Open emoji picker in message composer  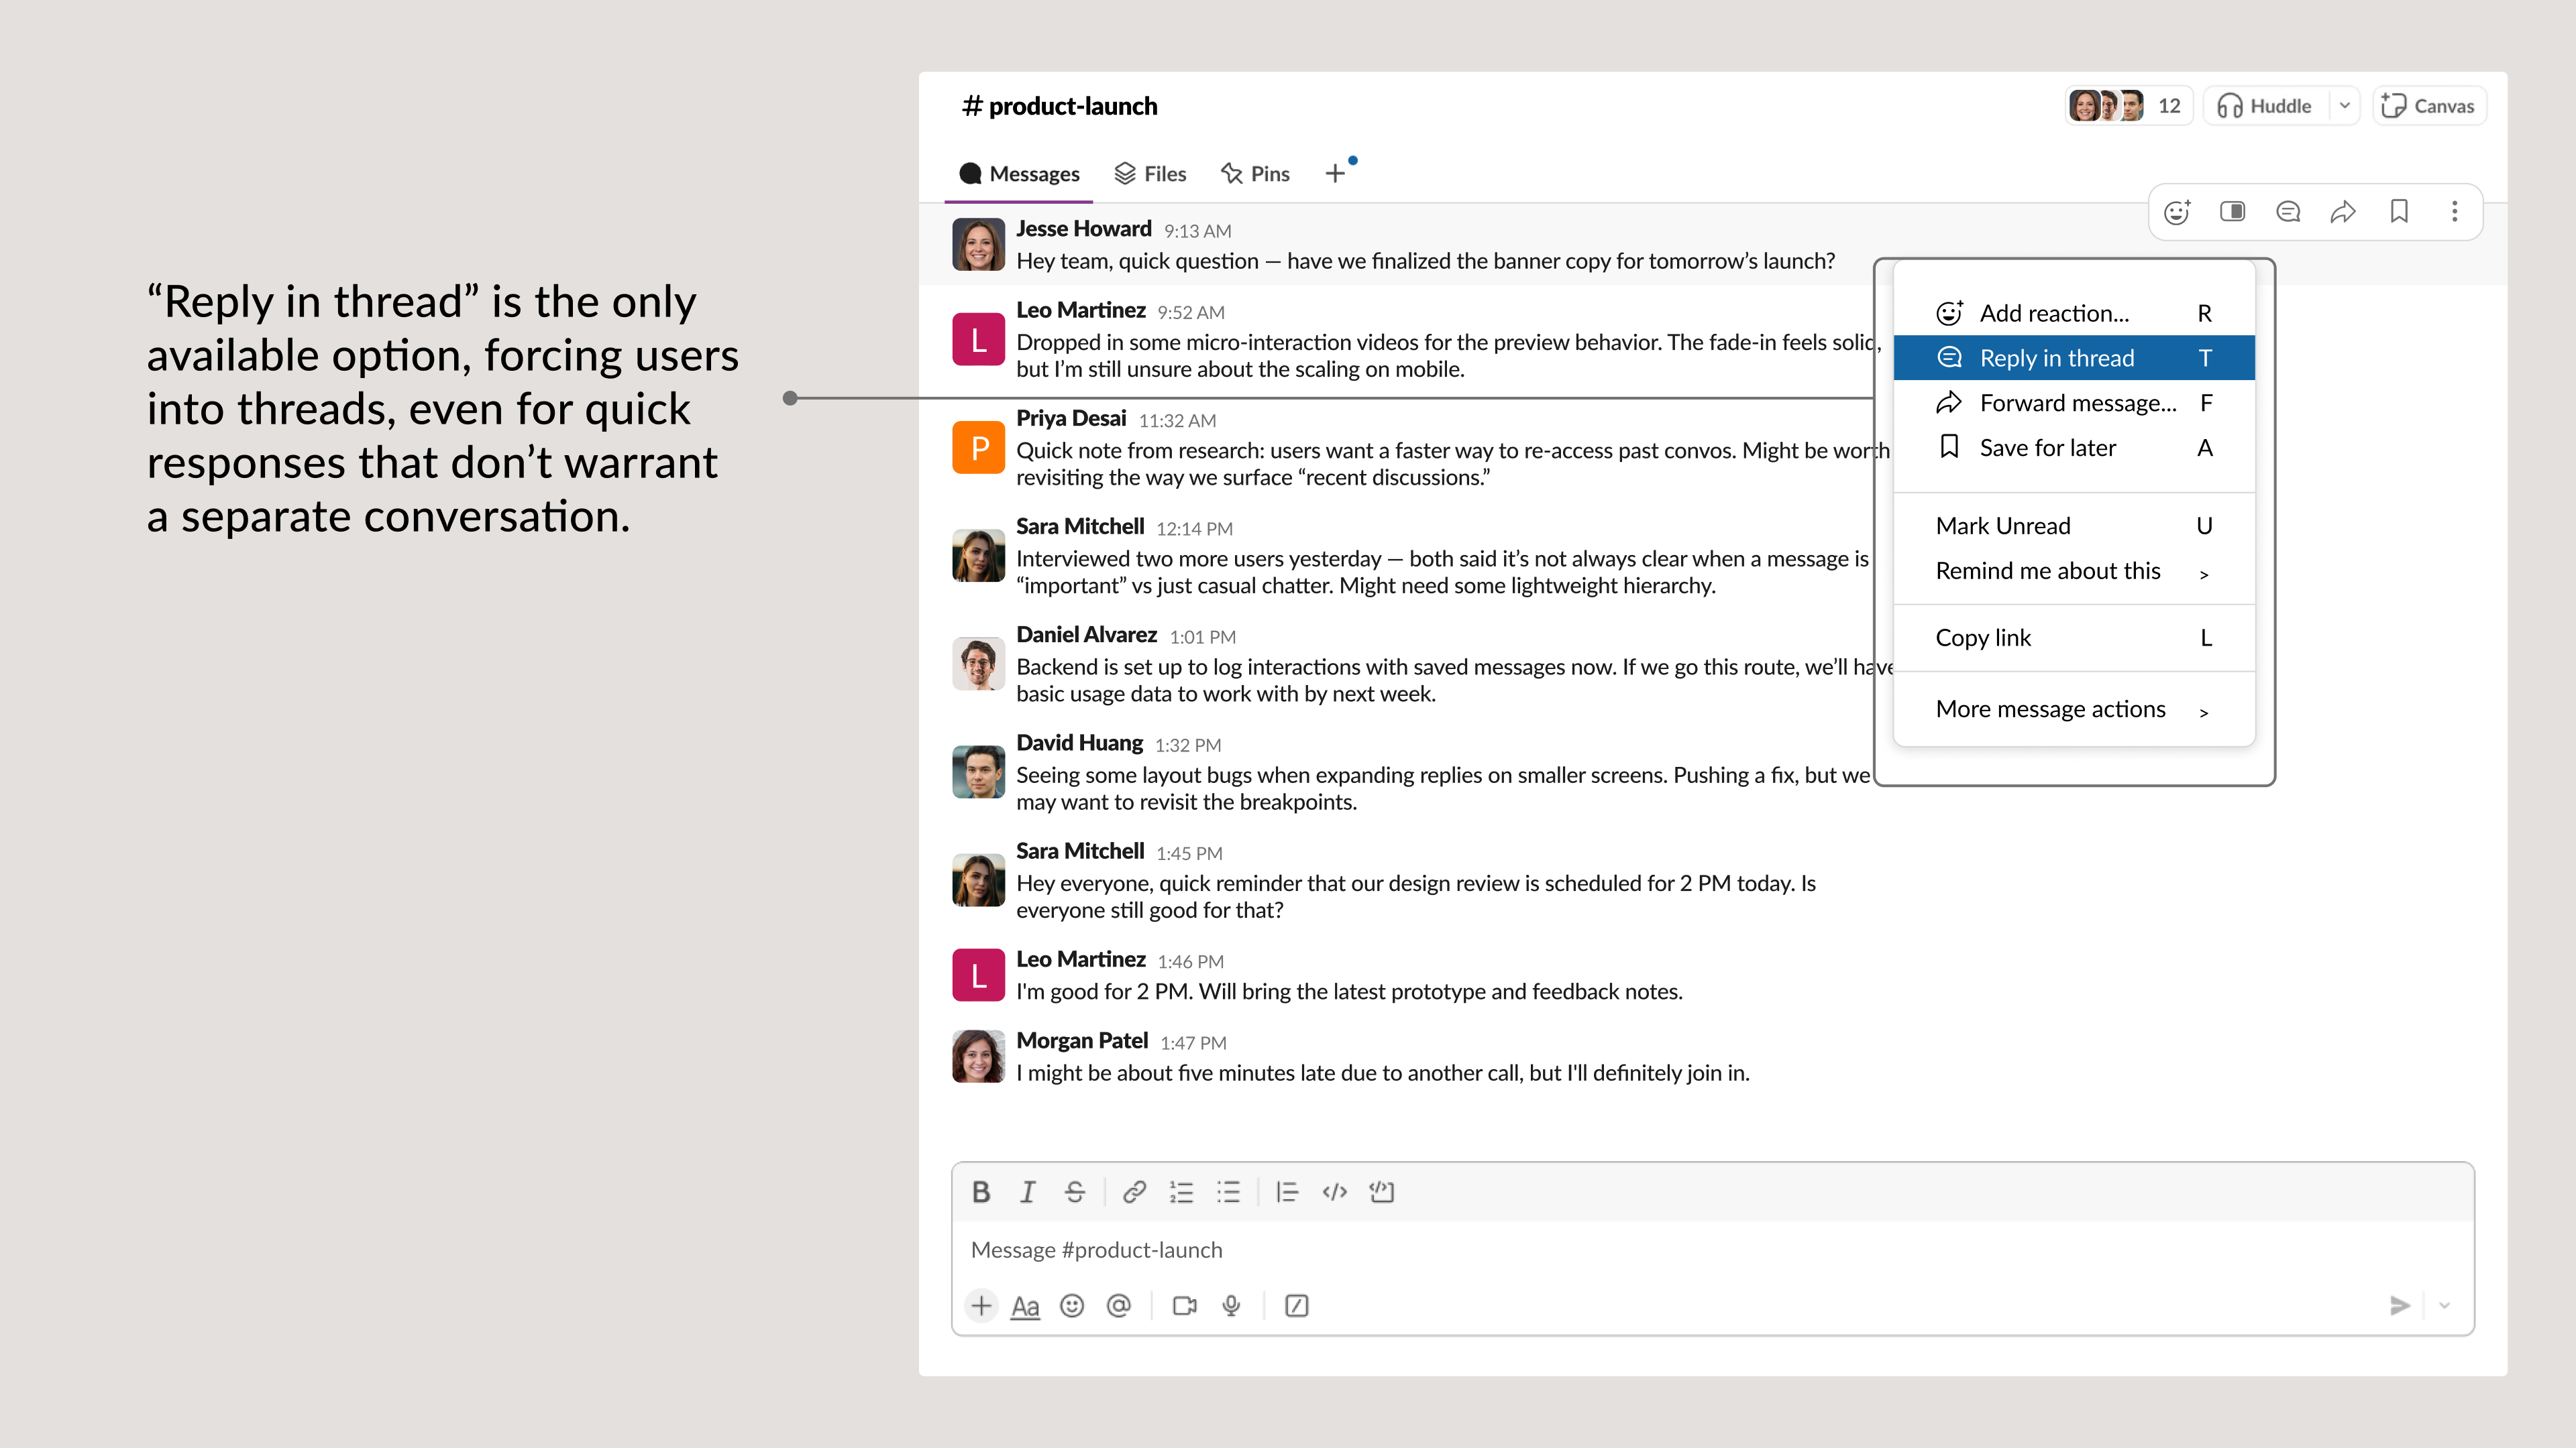pyautogui.click(x=1071, y=1305)
